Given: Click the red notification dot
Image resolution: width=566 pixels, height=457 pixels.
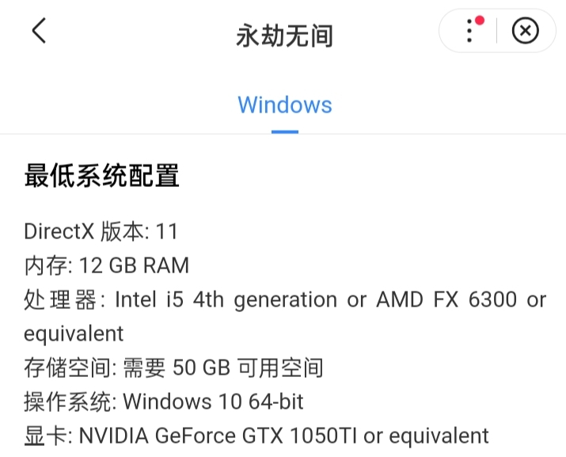Looking at the screenshot, I should [480, 21].
